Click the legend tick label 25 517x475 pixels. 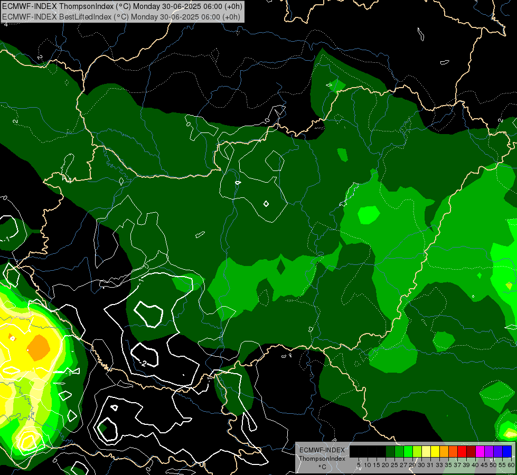pyautogui.click(x=394, y=465)
